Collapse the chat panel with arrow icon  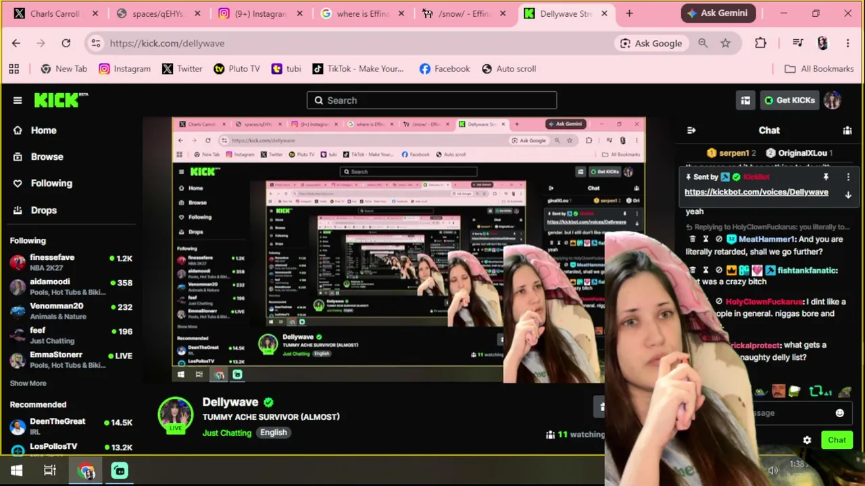point(691,130)
